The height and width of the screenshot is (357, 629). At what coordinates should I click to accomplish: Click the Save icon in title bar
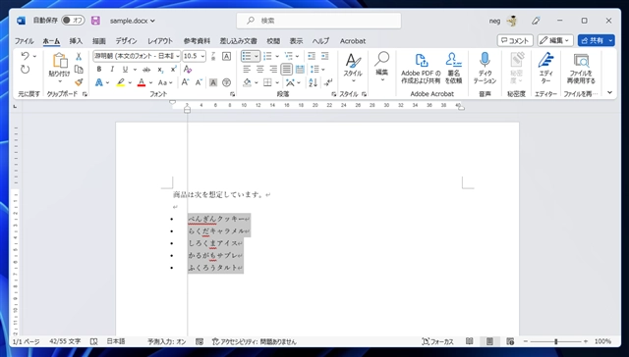click(x=95, y=21)
